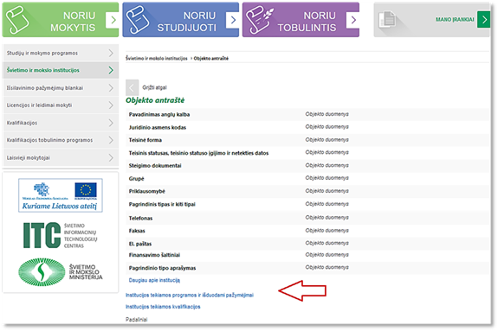Expand chevron of Studijų ir mokymo programos
This screenshot has height=331, width=498.
(111, 53)
